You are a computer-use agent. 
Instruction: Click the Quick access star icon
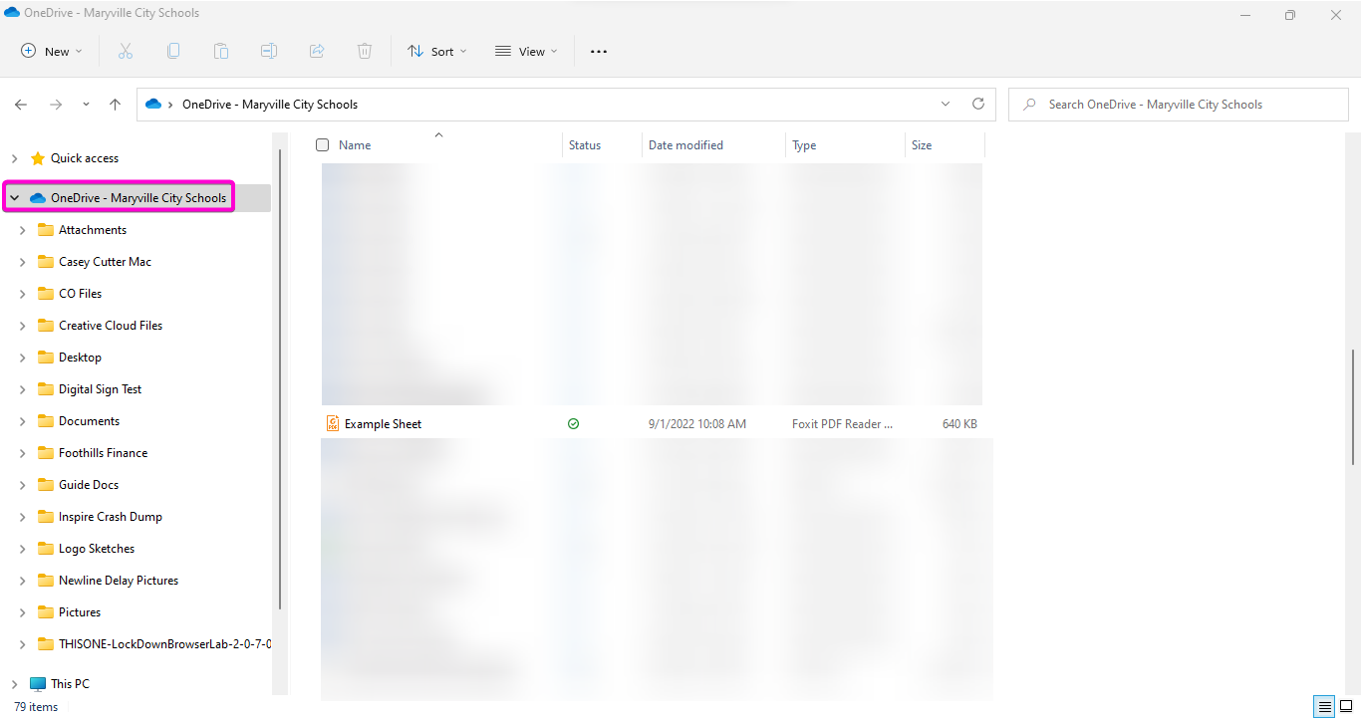38,158
